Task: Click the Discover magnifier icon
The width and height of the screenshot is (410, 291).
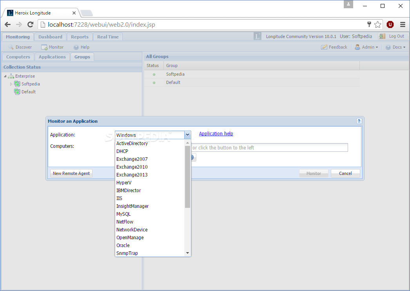Action: point(11,47)
